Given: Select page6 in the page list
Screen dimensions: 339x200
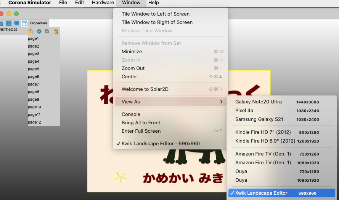Looking at the screenshot, I should (34, 76).
